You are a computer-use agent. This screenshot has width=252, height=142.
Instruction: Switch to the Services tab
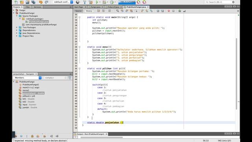[x=37, y=7]
